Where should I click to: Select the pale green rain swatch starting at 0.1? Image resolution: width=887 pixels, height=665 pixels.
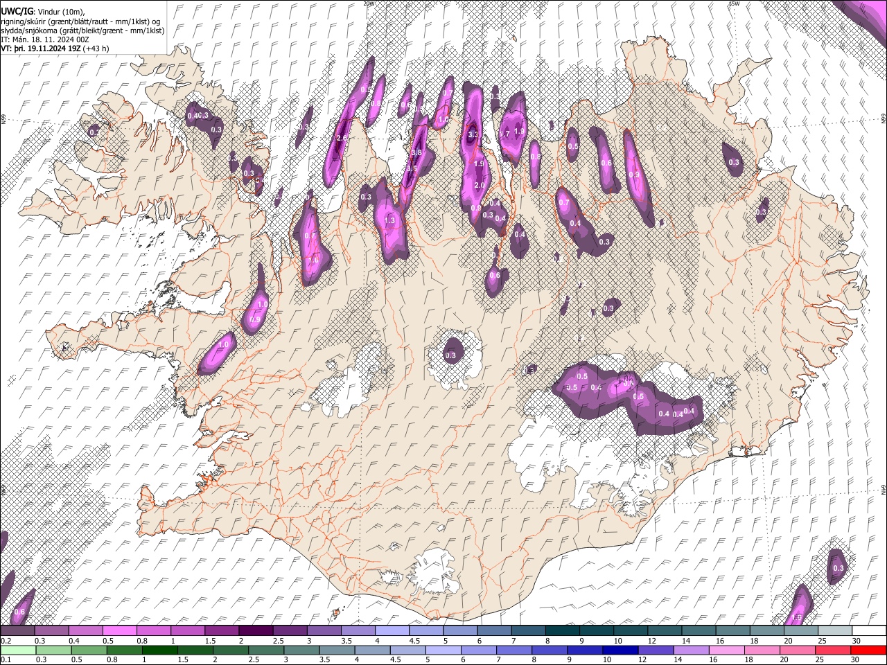(17, 650)
